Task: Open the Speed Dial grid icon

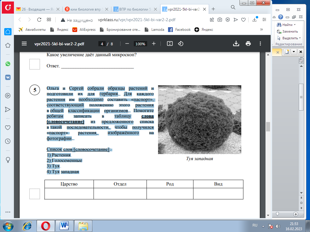Action: 49,20
